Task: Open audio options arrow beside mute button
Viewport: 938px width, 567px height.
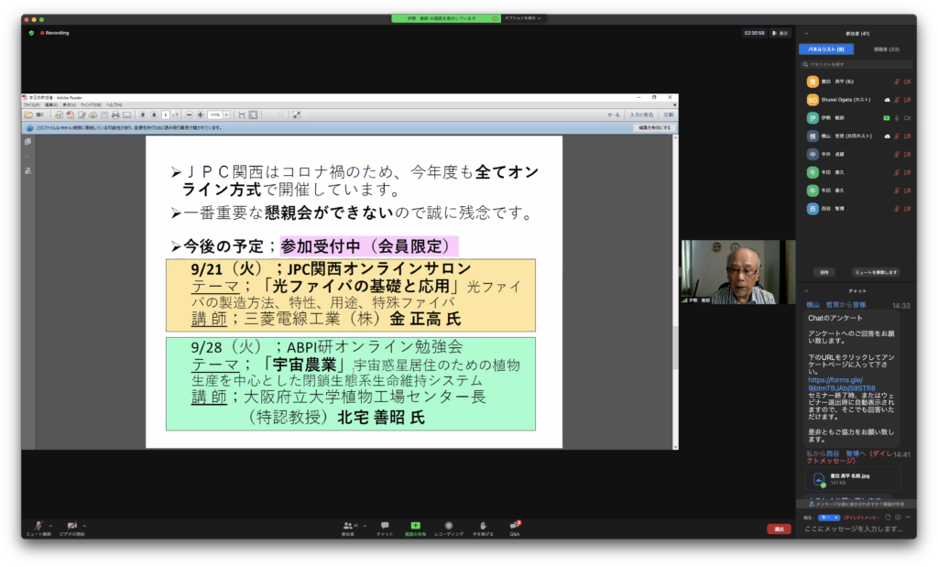Action: [x=51, y=526]
